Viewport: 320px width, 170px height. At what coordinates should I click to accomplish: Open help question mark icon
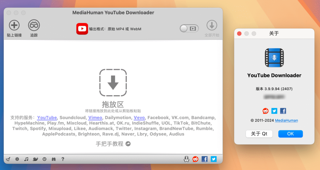[x=62, y=159]
